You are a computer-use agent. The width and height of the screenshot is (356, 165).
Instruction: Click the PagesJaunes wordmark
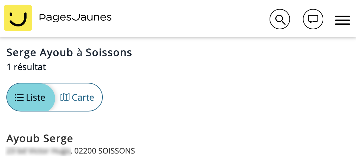[x=75, y=18]
